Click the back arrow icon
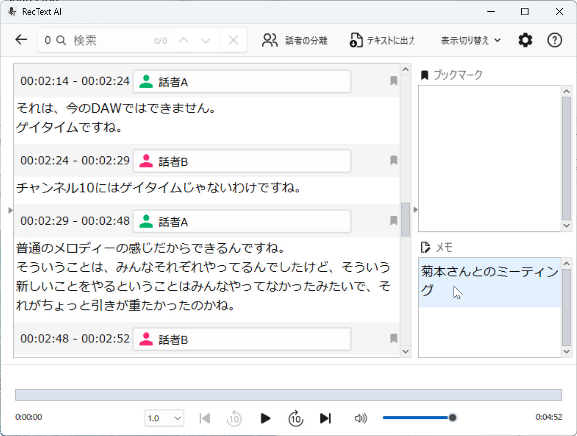The width and height of the screenshot is (577, 436). (21, 40)
